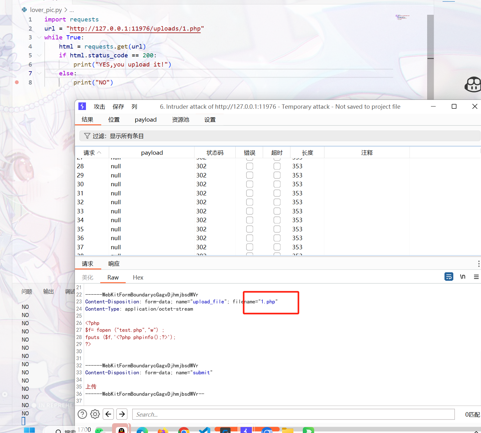The height and width of the screenshot is (433, 481).
Task: Open search settings gear icon
Action: pyautogui.click(x=95, y=414)
